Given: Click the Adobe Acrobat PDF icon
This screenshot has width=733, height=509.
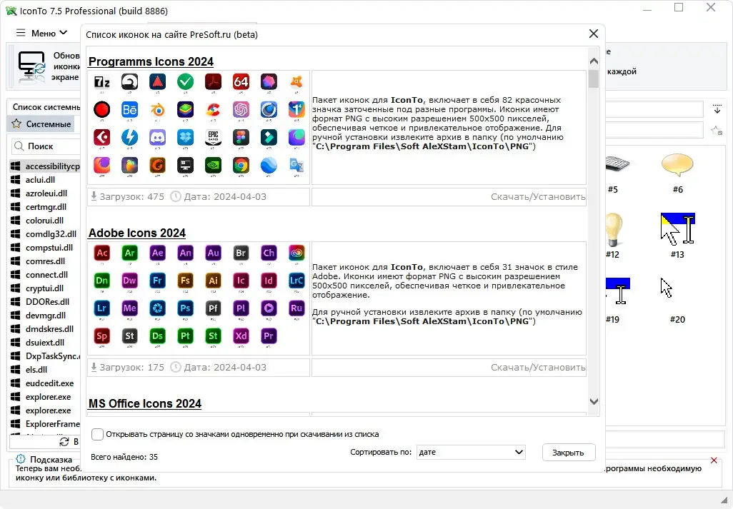Looking at the screenshot, I should tap(213, 82).
